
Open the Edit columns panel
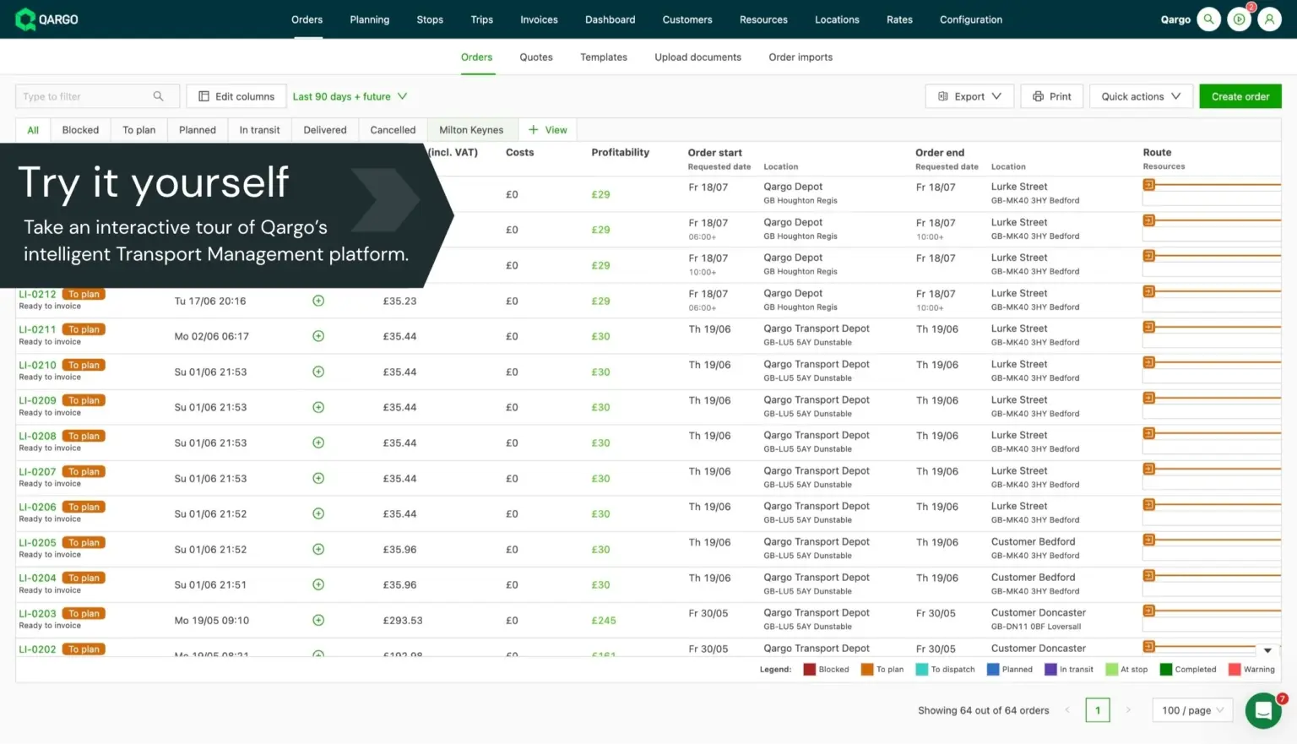pyautogui.click(x=236, y=95)
